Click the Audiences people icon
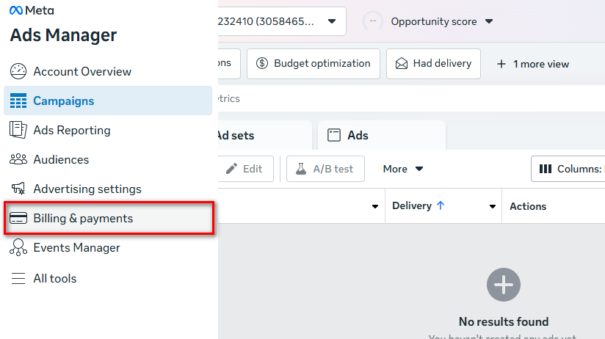Screen dimensions: 605x339 coord(18,160)
